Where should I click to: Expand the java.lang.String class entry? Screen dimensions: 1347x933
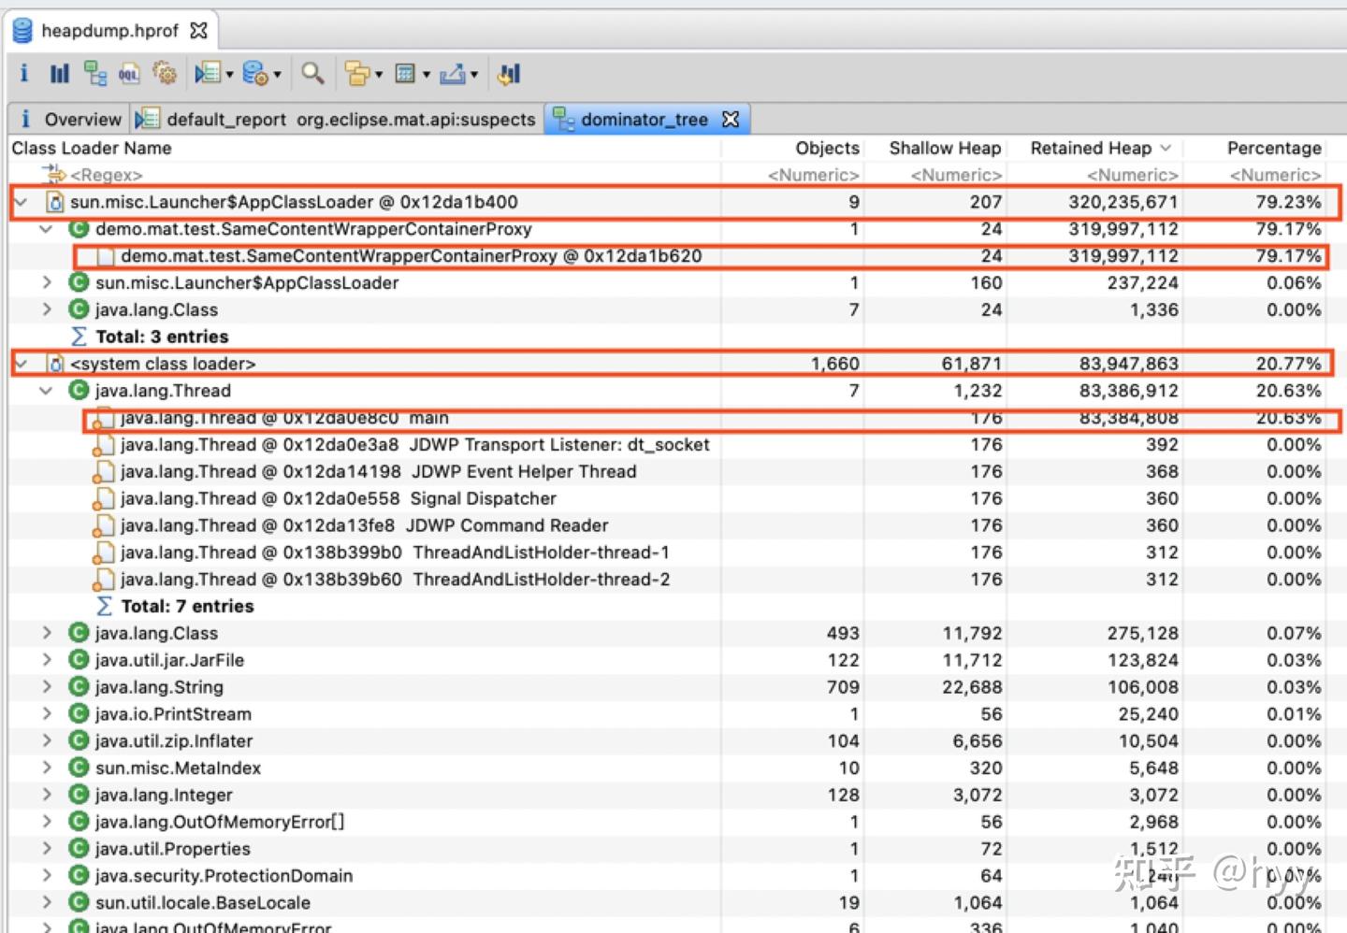click(x=47, y=687)
